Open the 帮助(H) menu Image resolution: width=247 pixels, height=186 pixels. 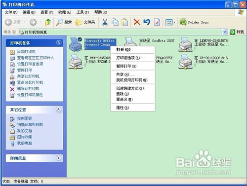100,12
